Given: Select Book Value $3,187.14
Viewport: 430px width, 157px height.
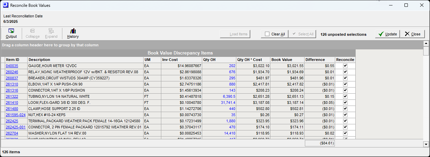Looking at the screenshot, I should point(295,103).
